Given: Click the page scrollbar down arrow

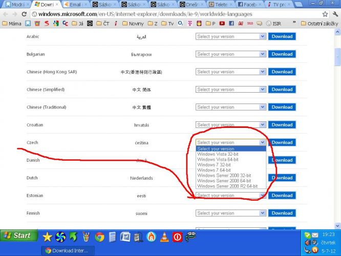Looking at the screenshot, I should tap(337, 226).
